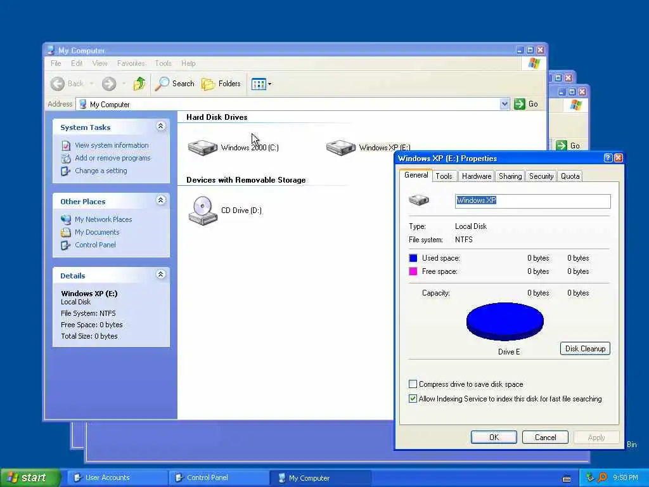Viewport: 649px width, 487px height.
Task: Toggle the Folders pane
Action: (x=221, y=84)
